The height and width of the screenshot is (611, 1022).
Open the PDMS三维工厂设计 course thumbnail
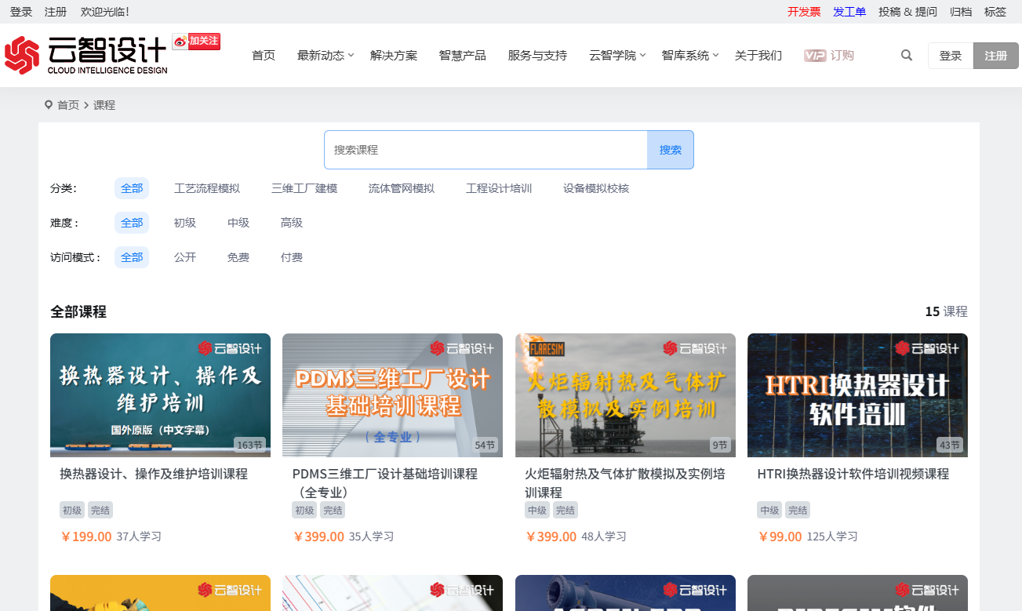[x=392, y=395]
